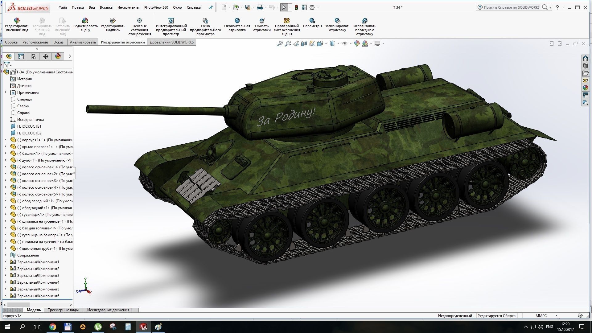
Task: Open DimXpertManager crosshair tab
Action: pos(46,56)
